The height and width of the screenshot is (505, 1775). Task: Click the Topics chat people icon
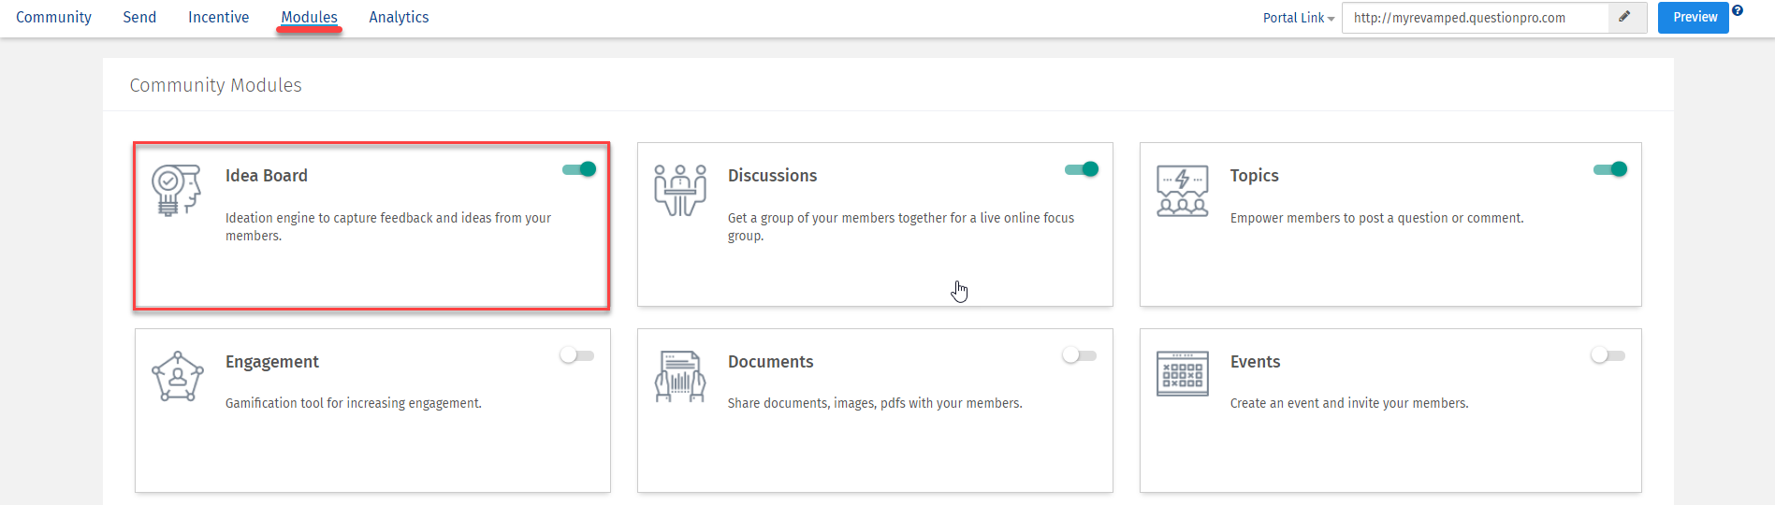click(1183, 190)
